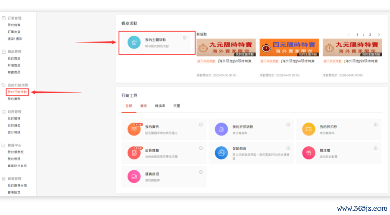Viewport: 390px width, 215px height.
Task: Open the pink 關注禮 gift icon
Action: tap(309, 153)
